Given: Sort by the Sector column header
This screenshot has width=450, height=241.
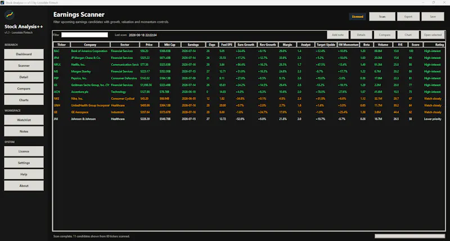Looking at the screenshot, I should click(124, 45).
